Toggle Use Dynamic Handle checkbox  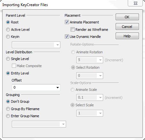tap(67, 37)
